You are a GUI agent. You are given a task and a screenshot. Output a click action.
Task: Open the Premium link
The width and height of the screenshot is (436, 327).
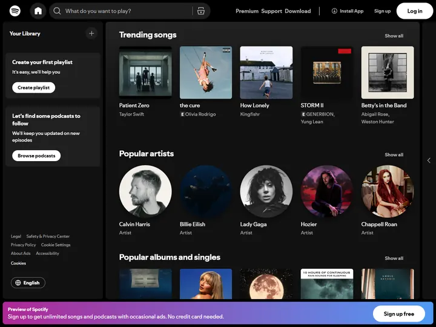[247, 11]
